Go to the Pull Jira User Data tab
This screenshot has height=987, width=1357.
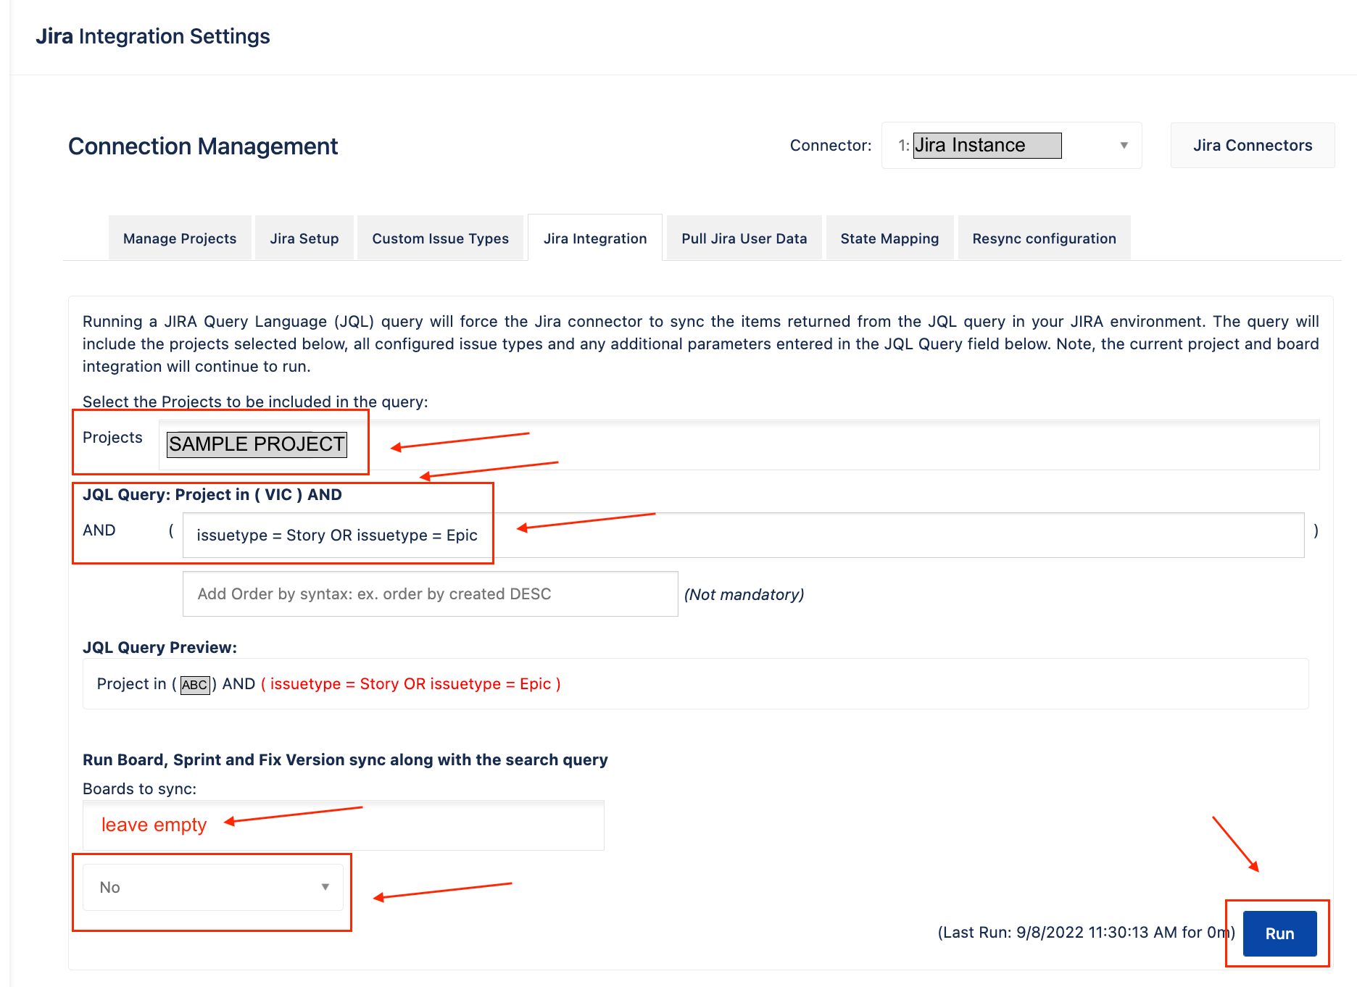744,238
